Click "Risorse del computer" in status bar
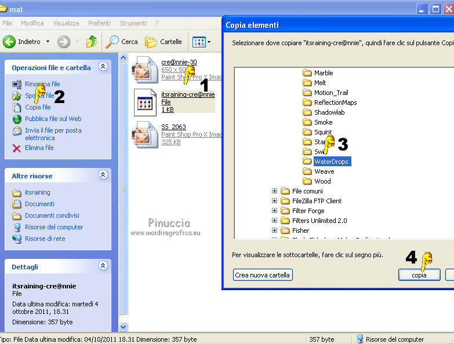This screenshot has height=344, width=454. [x=395, y=339]
